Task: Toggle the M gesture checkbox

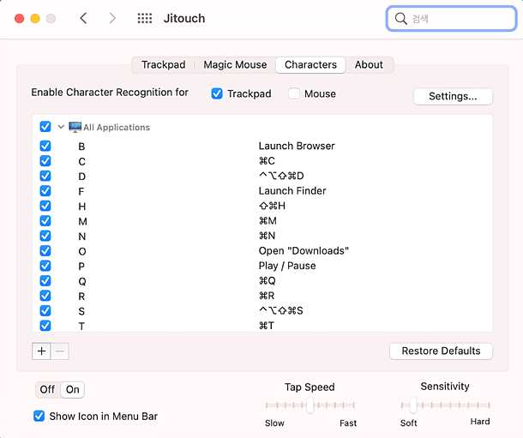Action: tap(45, 221)
